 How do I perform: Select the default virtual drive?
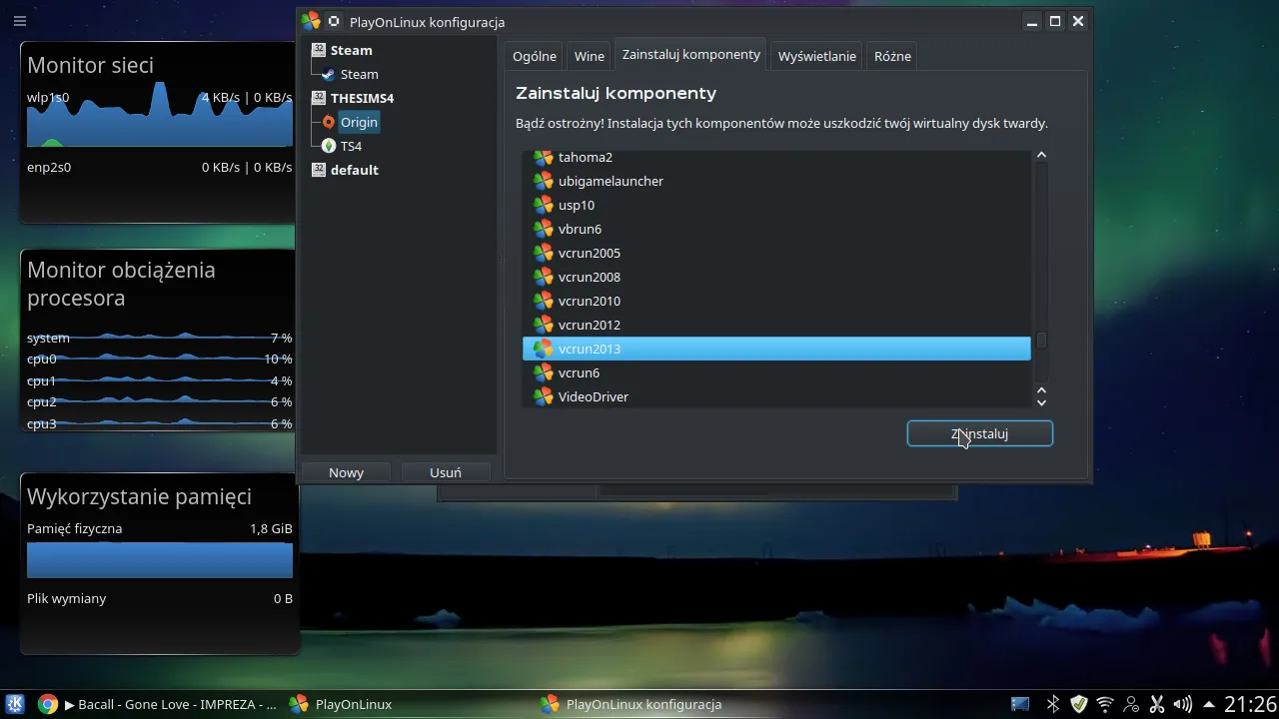pos(354,170)
